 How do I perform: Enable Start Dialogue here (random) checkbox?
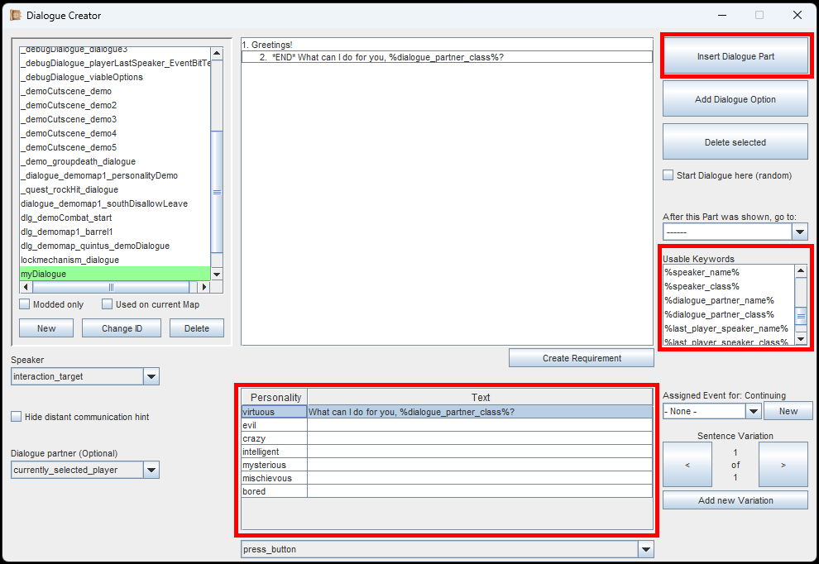pos(668,175)
